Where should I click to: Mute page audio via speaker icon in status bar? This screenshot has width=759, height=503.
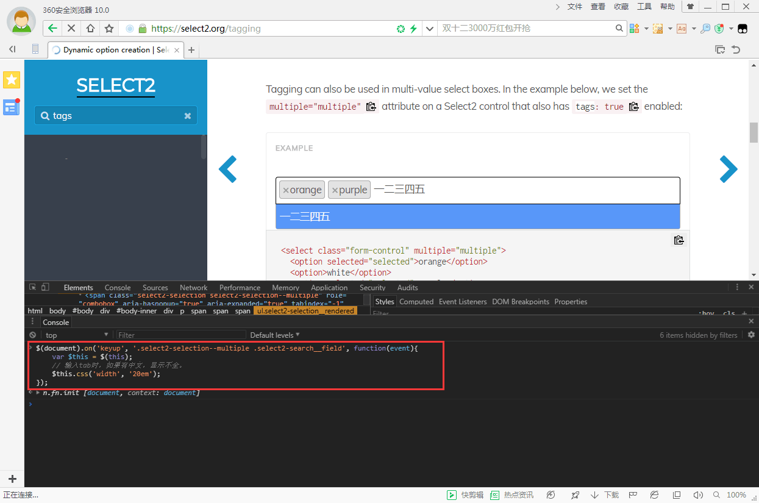(699, 495)
